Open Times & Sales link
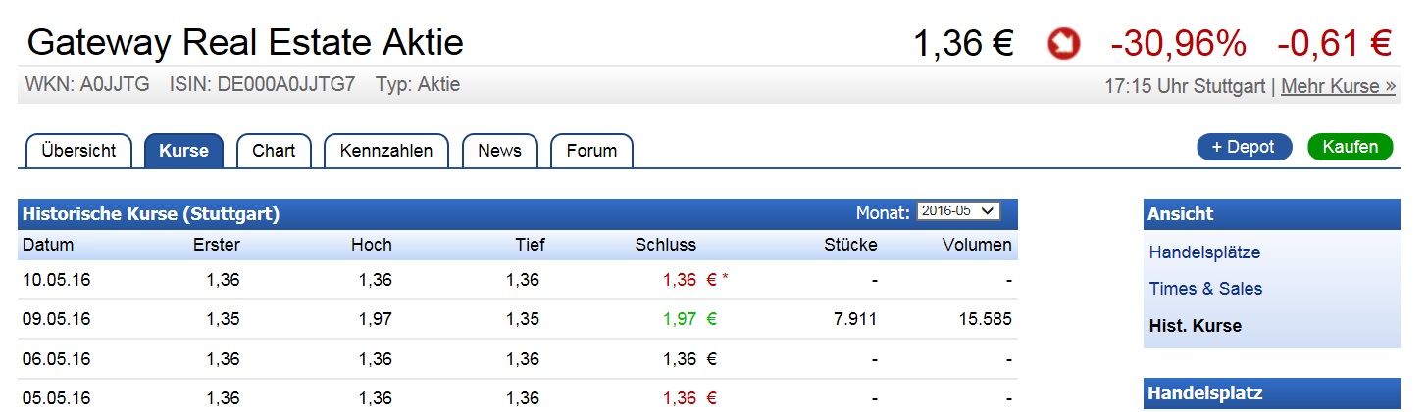The image size is (1428, 412). click(x=1205, y=289)
